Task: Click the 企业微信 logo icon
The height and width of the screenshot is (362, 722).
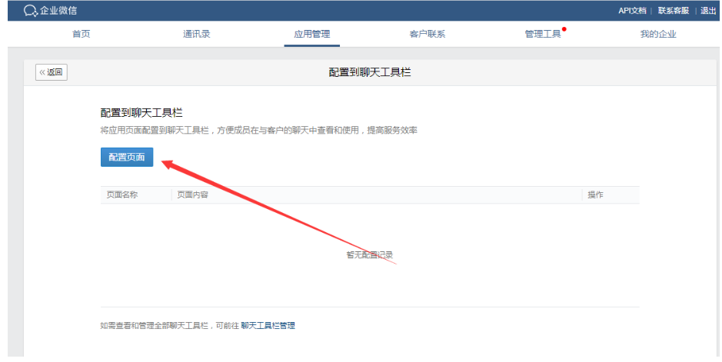Action: [31, 11]
